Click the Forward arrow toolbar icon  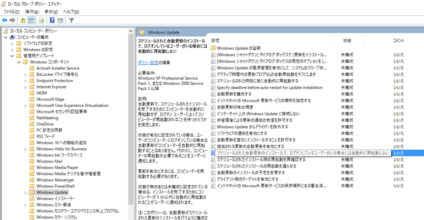click(x=12, y=20)
